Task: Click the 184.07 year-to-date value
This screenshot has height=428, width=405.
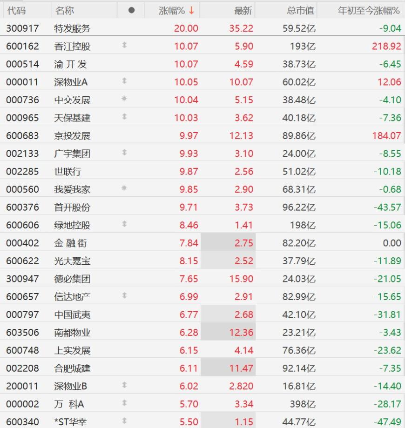Action: point(386,136)
